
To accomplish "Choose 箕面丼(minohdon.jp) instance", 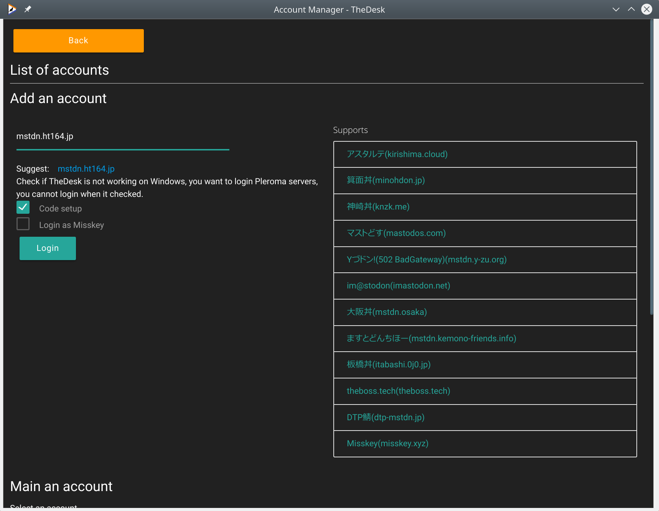I will tap(485, 180).
